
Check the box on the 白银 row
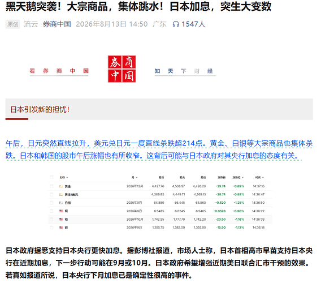51,203
